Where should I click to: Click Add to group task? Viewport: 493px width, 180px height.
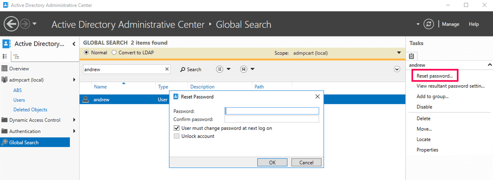tap(433, 96)
